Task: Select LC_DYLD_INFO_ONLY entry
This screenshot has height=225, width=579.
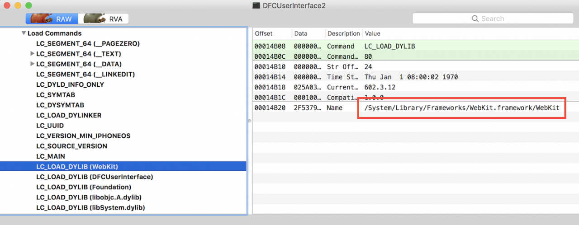Action: click(70, 84)
